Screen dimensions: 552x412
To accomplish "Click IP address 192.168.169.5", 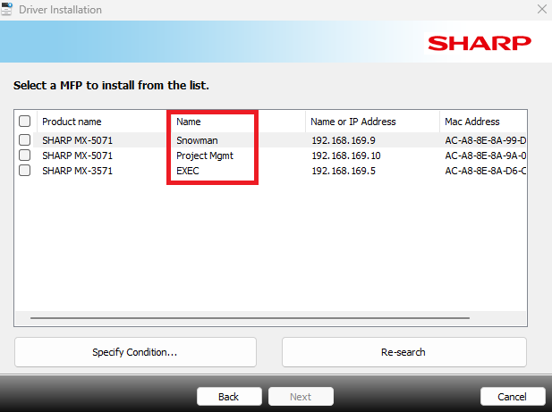I will (344, 171).
